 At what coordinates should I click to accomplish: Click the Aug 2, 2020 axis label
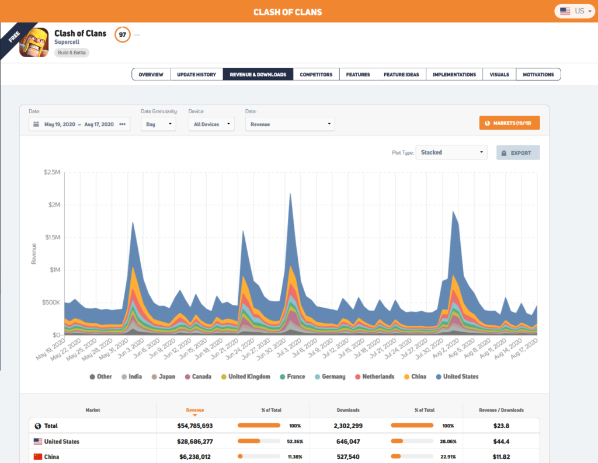[446, 349]
